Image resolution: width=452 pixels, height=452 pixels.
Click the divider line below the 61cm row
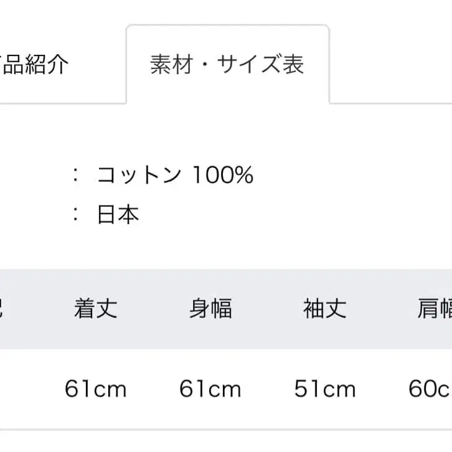(226, 430)
